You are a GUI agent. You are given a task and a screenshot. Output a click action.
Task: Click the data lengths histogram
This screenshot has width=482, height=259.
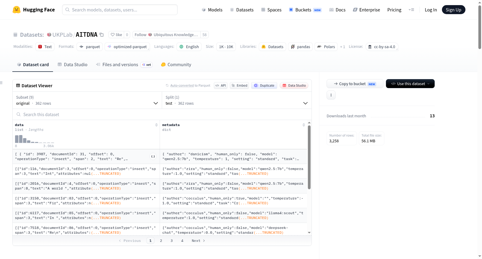coord(34,139)
